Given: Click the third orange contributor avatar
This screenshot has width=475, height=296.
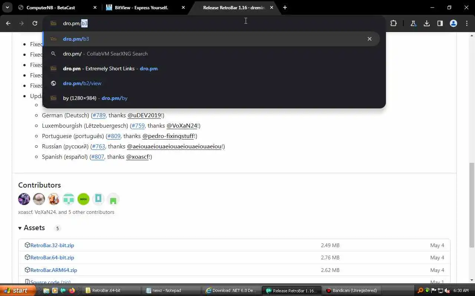Looking at the screenshot, I should pyautogui.click(x=54, y=199).
